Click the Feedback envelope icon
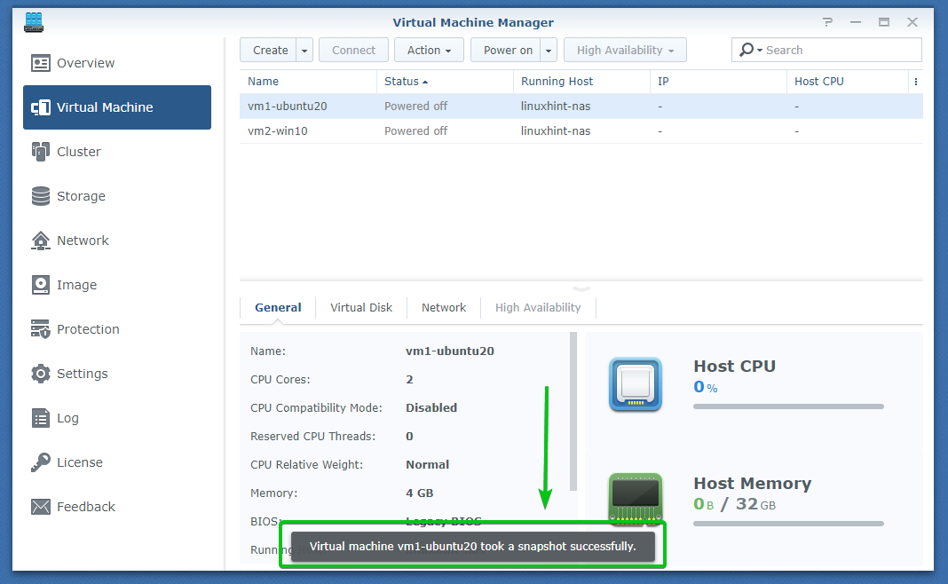 coord(41,507)
